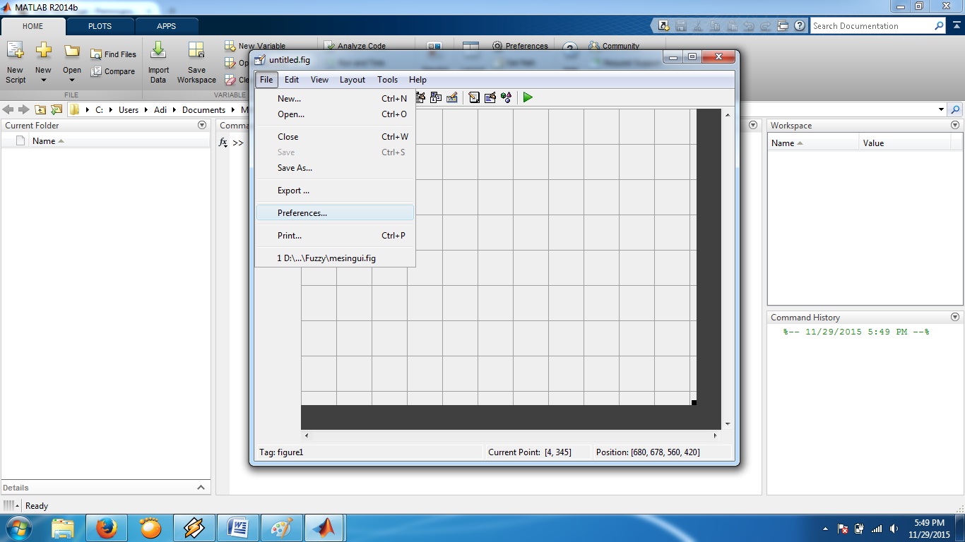Image resolution: width=965 pixels, height=542 pixels.
Task: Open Firefox from the Windows taskbar
Action: [106, 528]
